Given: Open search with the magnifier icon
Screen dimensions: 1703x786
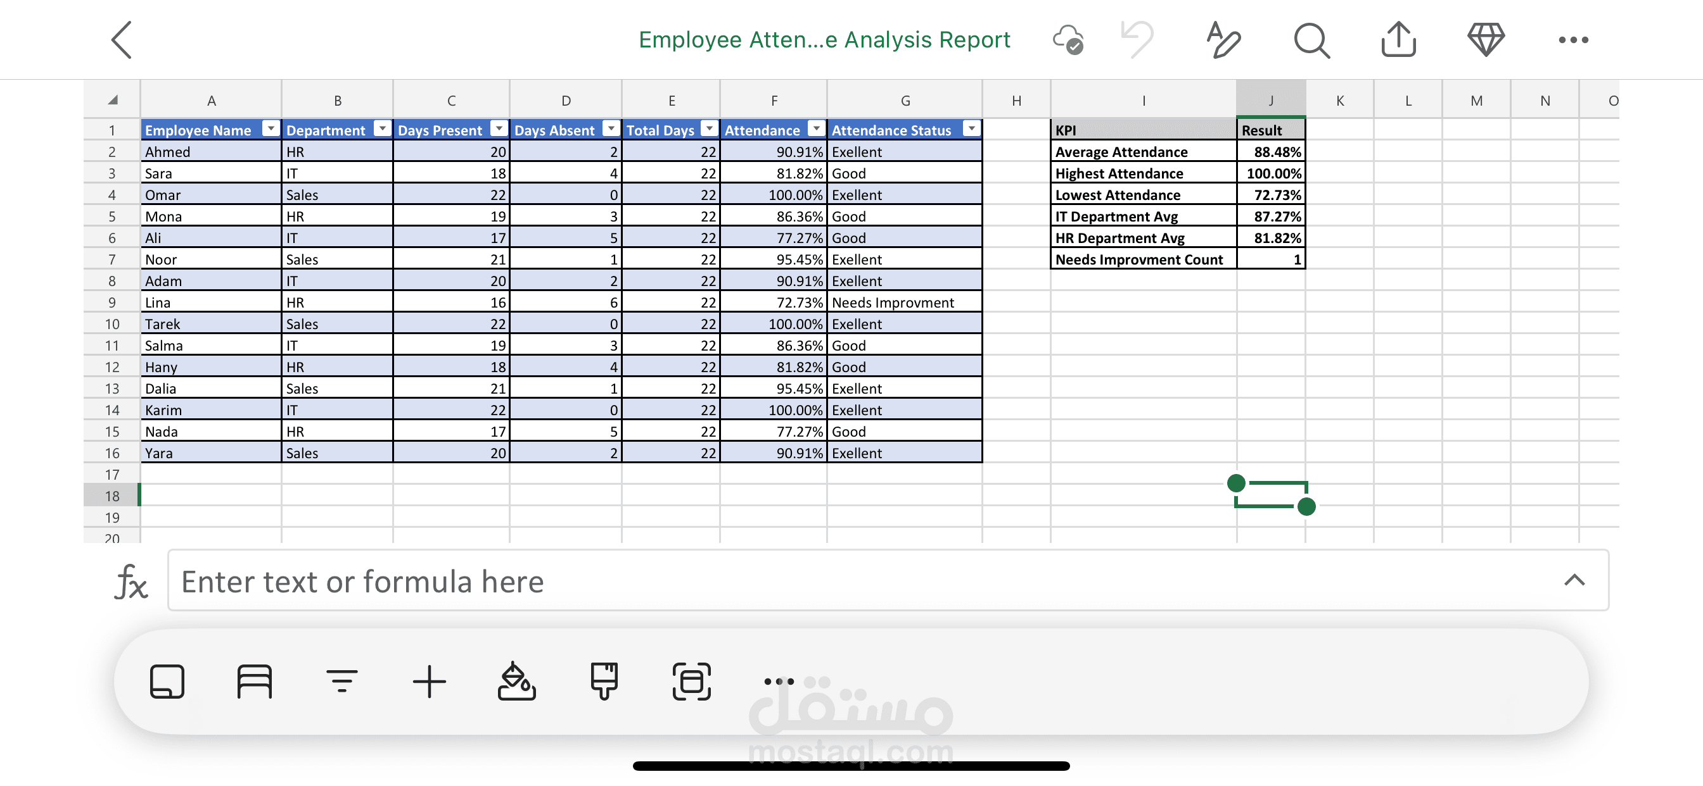Looking at the screenshot, I should click(1311, 41).
